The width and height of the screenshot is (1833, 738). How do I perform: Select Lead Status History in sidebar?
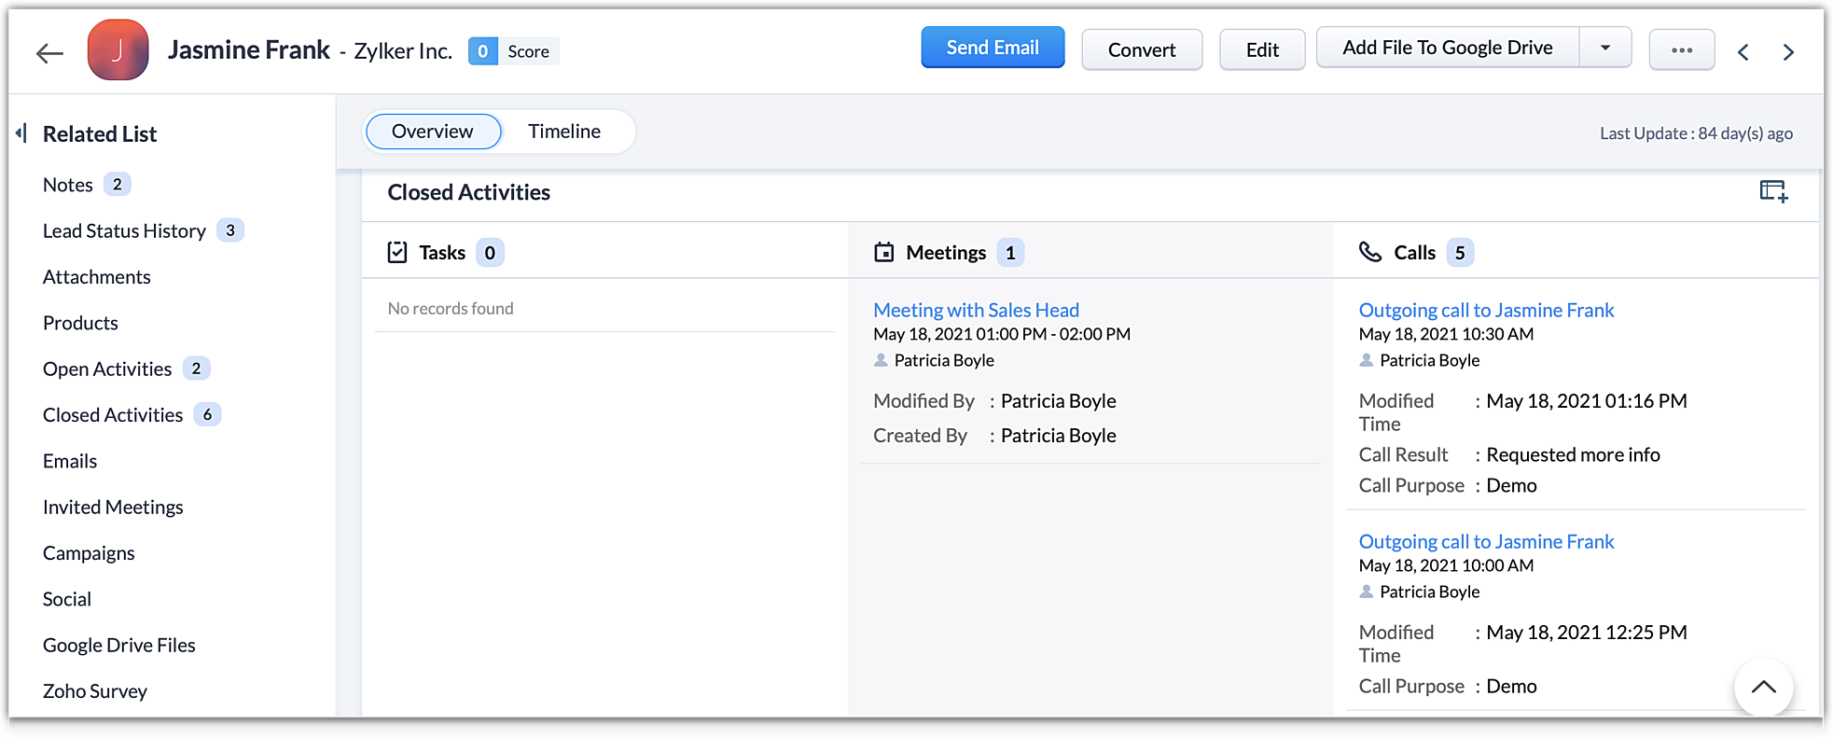coord(124,230)
